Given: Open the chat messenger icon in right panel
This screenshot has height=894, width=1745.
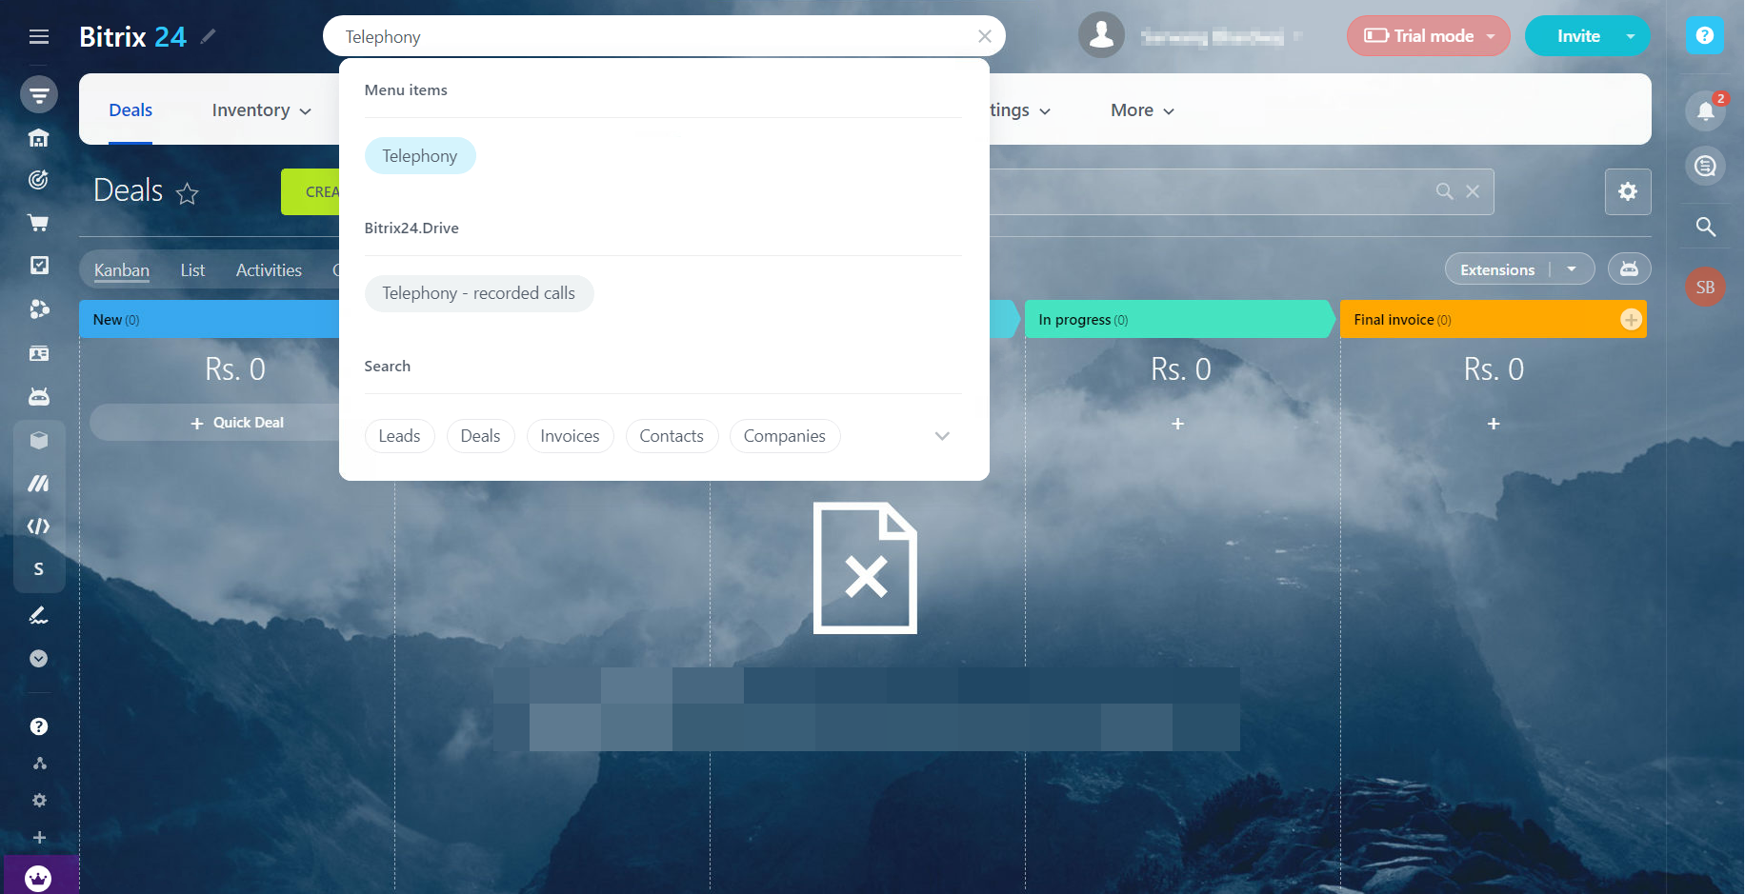Looking at the screenshot, I should pos(1706,166).
